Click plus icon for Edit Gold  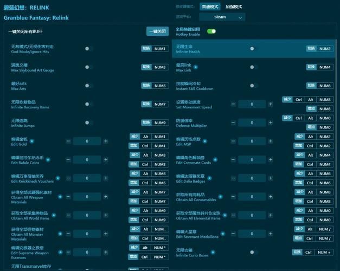(x=106, y=141)
